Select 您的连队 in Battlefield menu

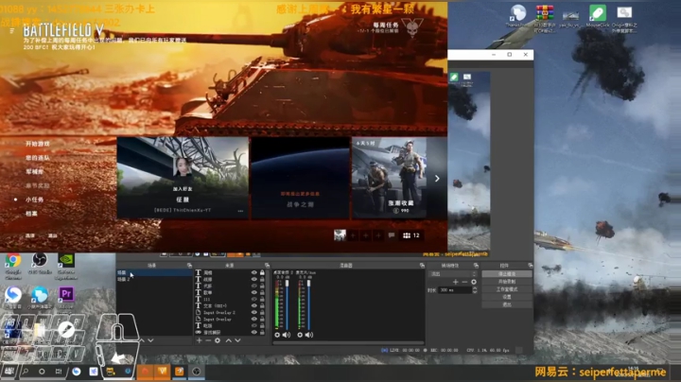pos(37,158)
